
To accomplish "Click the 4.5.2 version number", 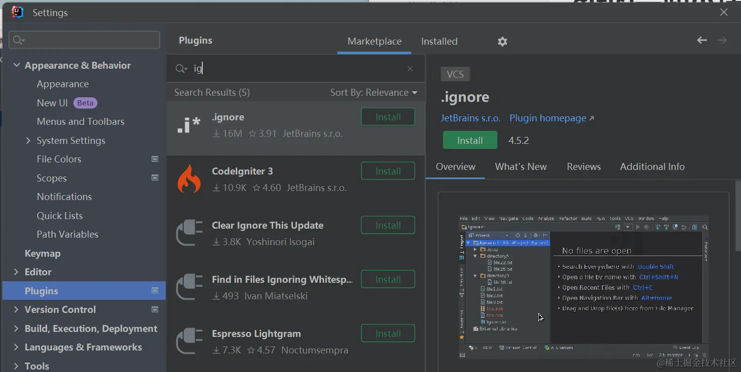I will pyautogui.click(x=519, y=140).
